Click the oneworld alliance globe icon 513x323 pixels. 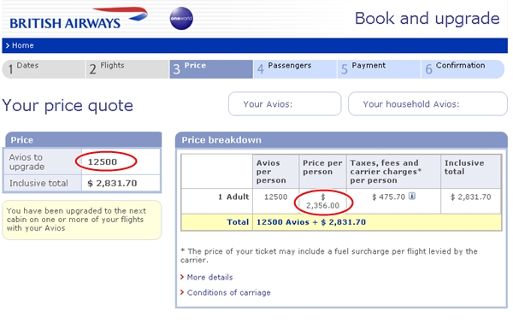pos(181,18)
